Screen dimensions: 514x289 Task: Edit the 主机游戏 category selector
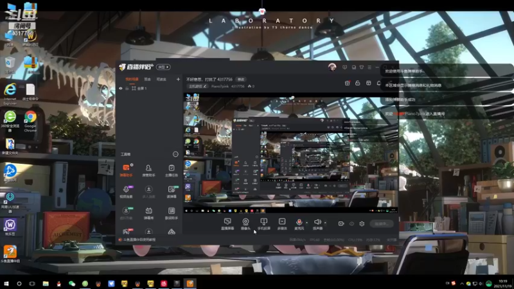pyautogui.click(x=198, y=87)
